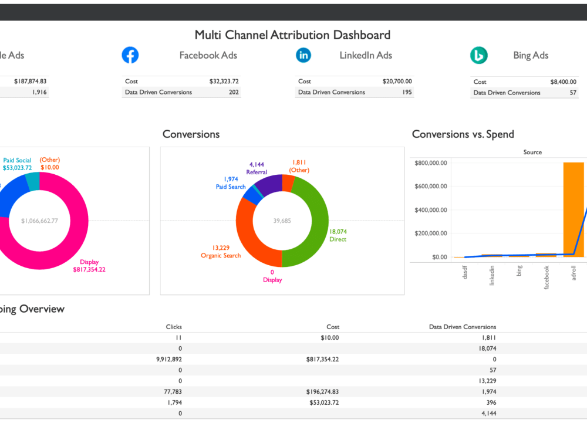Click the Source legend in the bar chart
Screen dimensions: 587x440
(x=532, y=152)
